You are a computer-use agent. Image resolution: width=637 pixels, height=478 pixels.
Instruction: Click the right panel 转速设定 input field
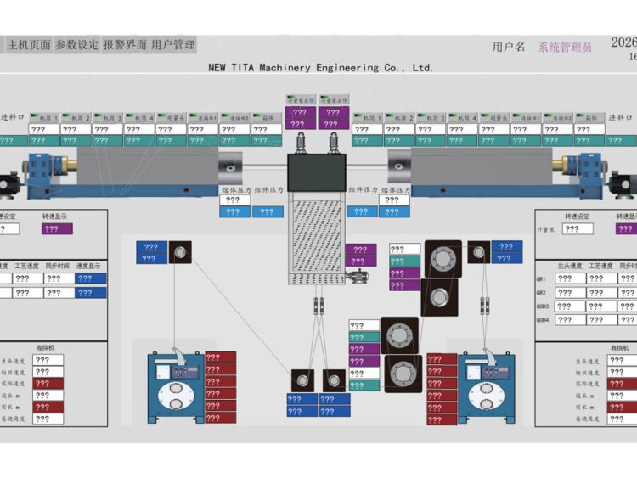click(x=578, y=229)
